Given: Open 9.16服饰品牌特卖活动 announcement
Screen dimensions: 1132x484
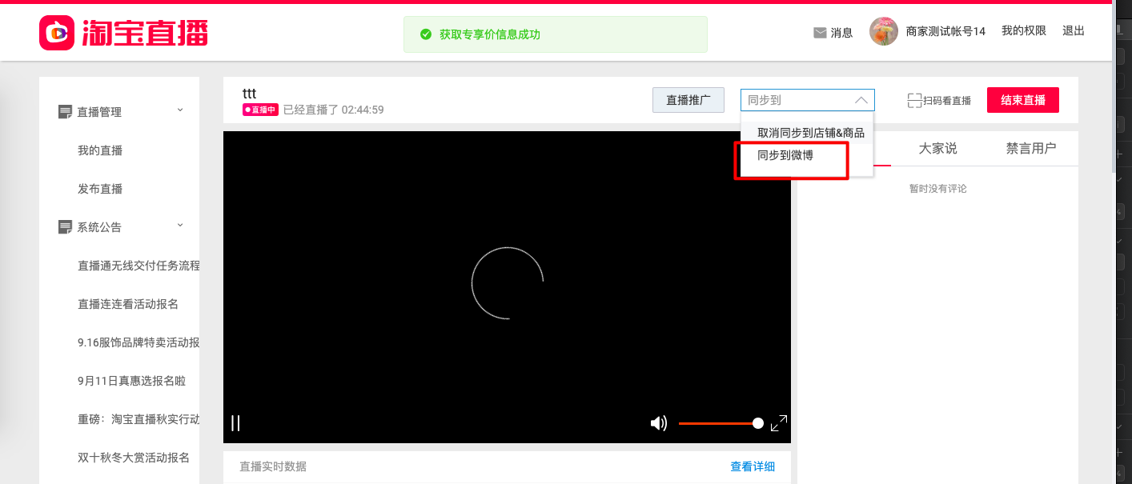Looking at the screenshot, I should [138, 342].
